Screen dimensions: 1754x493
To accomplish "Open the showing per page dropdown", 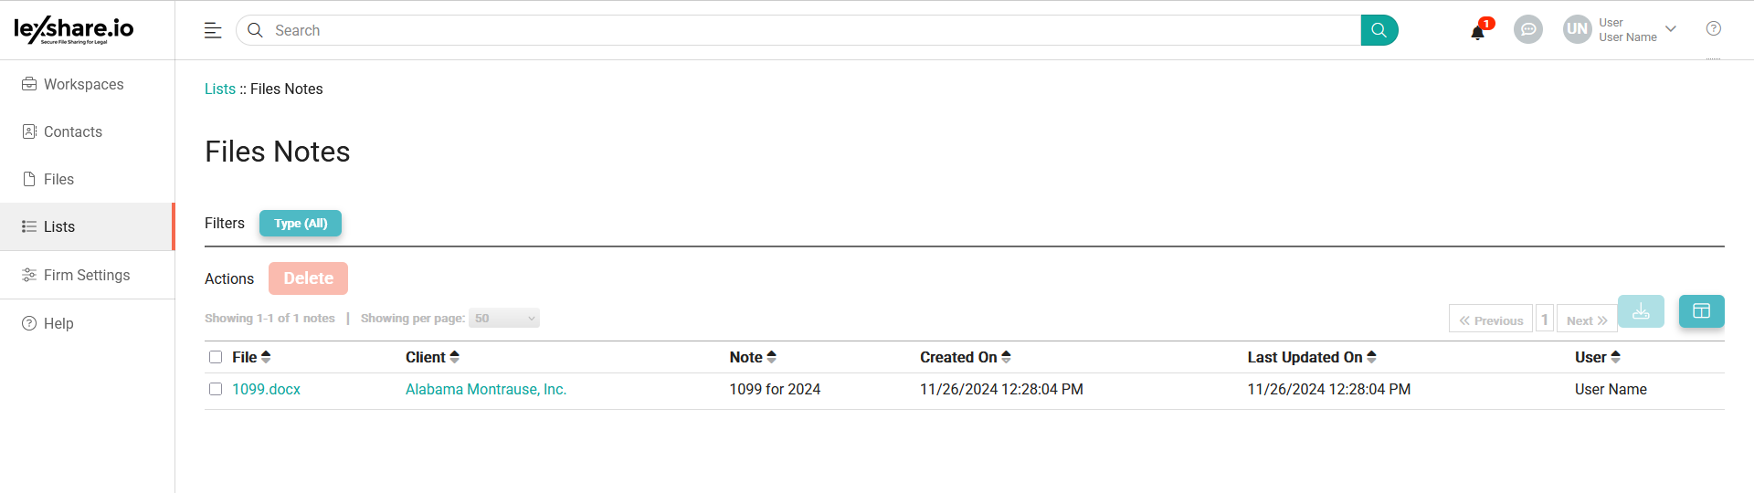I will click(504, 319).
